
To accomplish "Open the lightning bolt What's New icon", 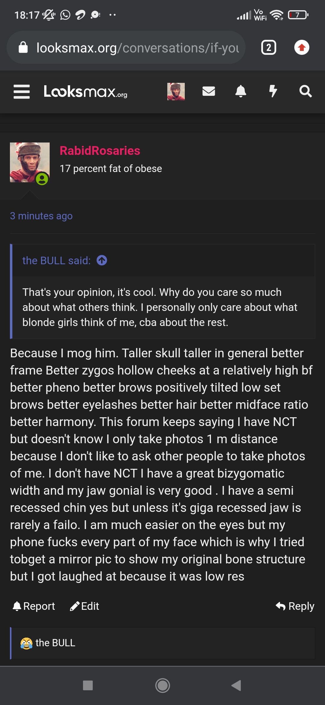I will click(x=273, y=91).
